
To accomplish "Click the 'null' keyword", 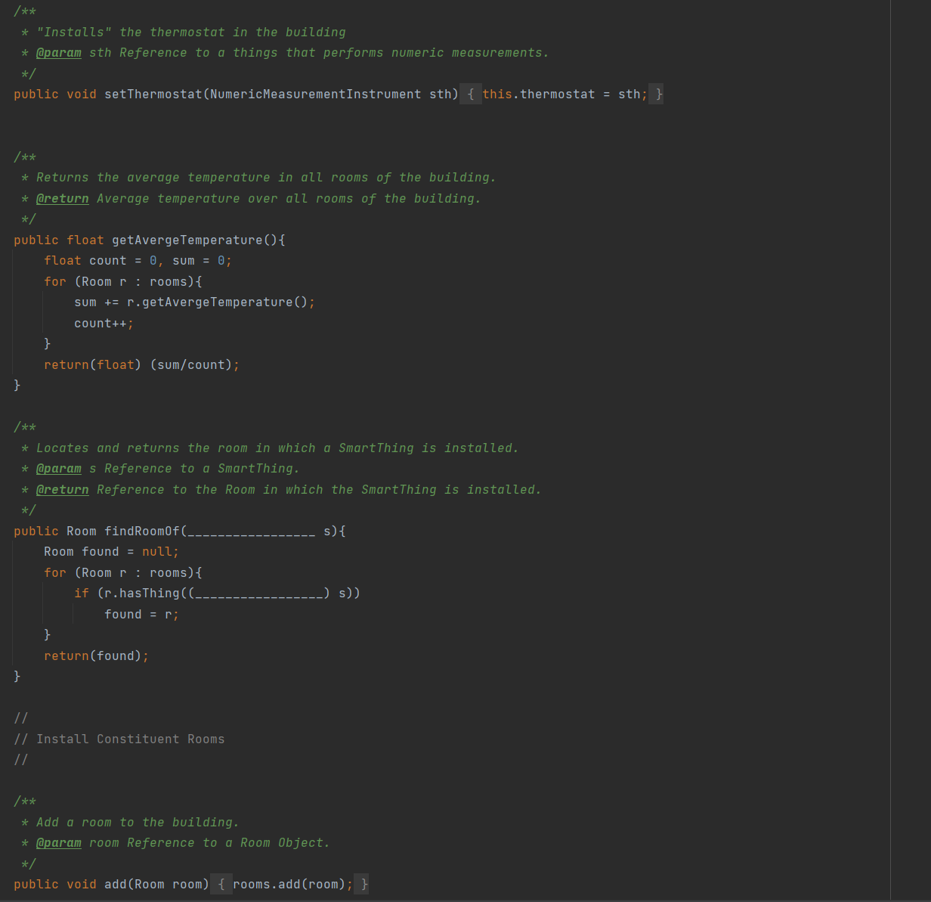I will point(157,552).
